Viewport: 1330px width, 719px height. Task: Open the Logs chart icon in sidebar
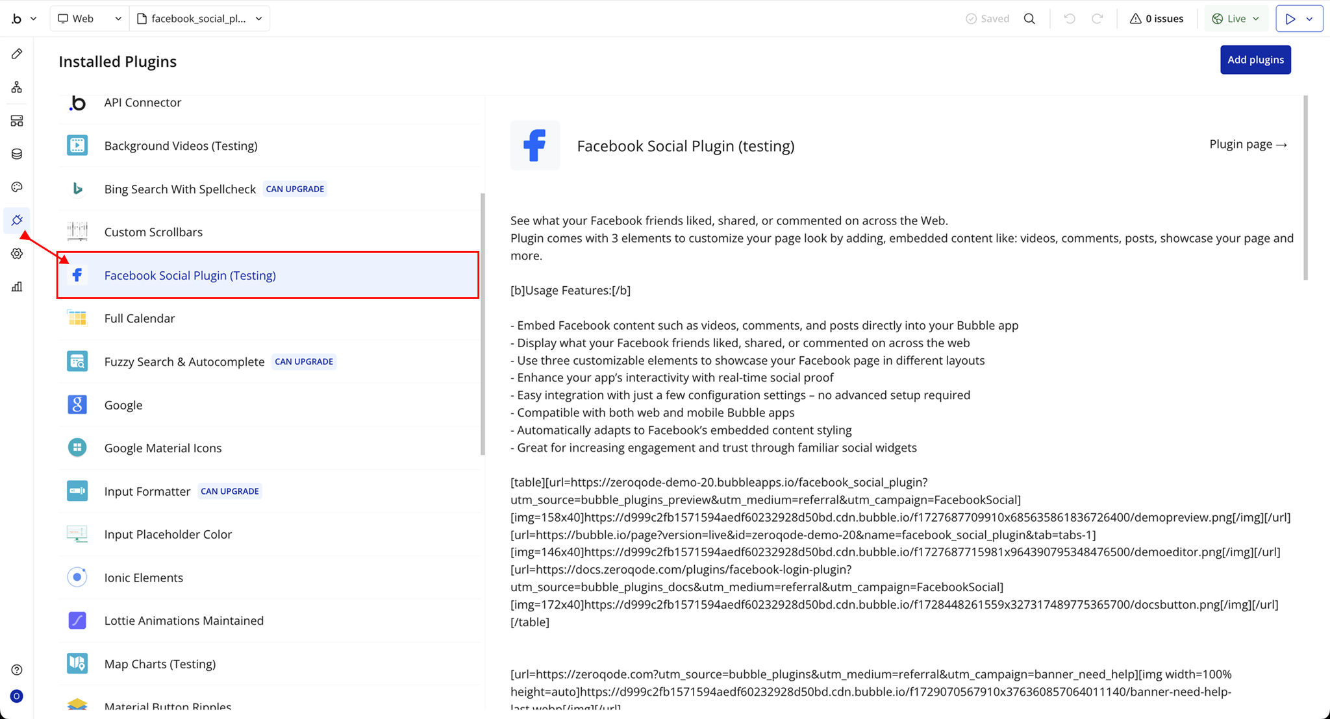17,287
